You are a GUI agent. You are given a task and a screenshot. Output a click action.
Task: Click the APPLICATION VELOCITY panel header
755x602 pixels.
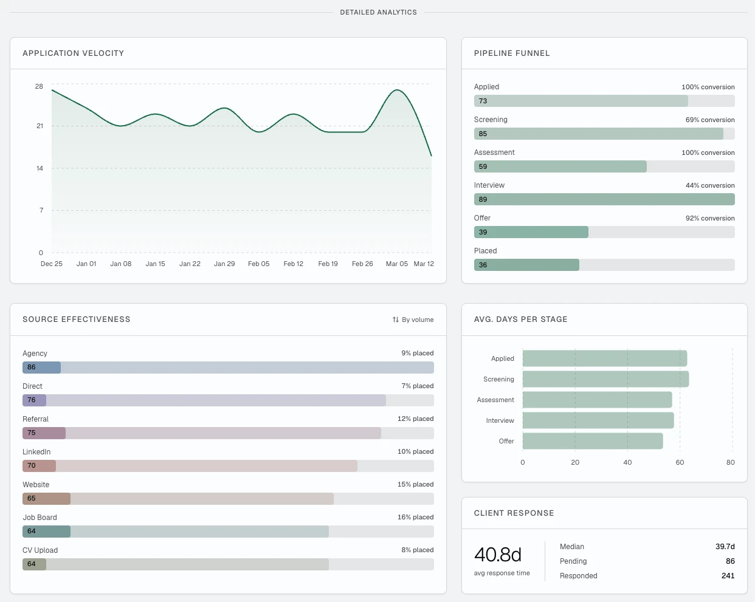[x=73, y=53]
